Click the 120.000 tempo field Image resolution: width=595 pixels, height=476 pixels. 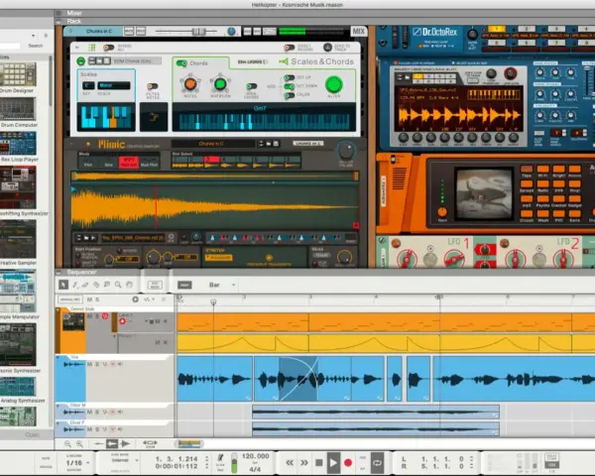(x=255, y=456)
